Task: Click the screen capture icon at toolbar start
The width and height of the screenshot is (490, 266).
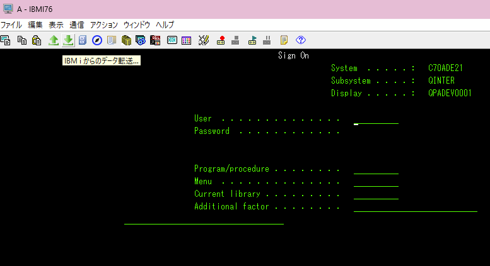Action: pos(5,40)
